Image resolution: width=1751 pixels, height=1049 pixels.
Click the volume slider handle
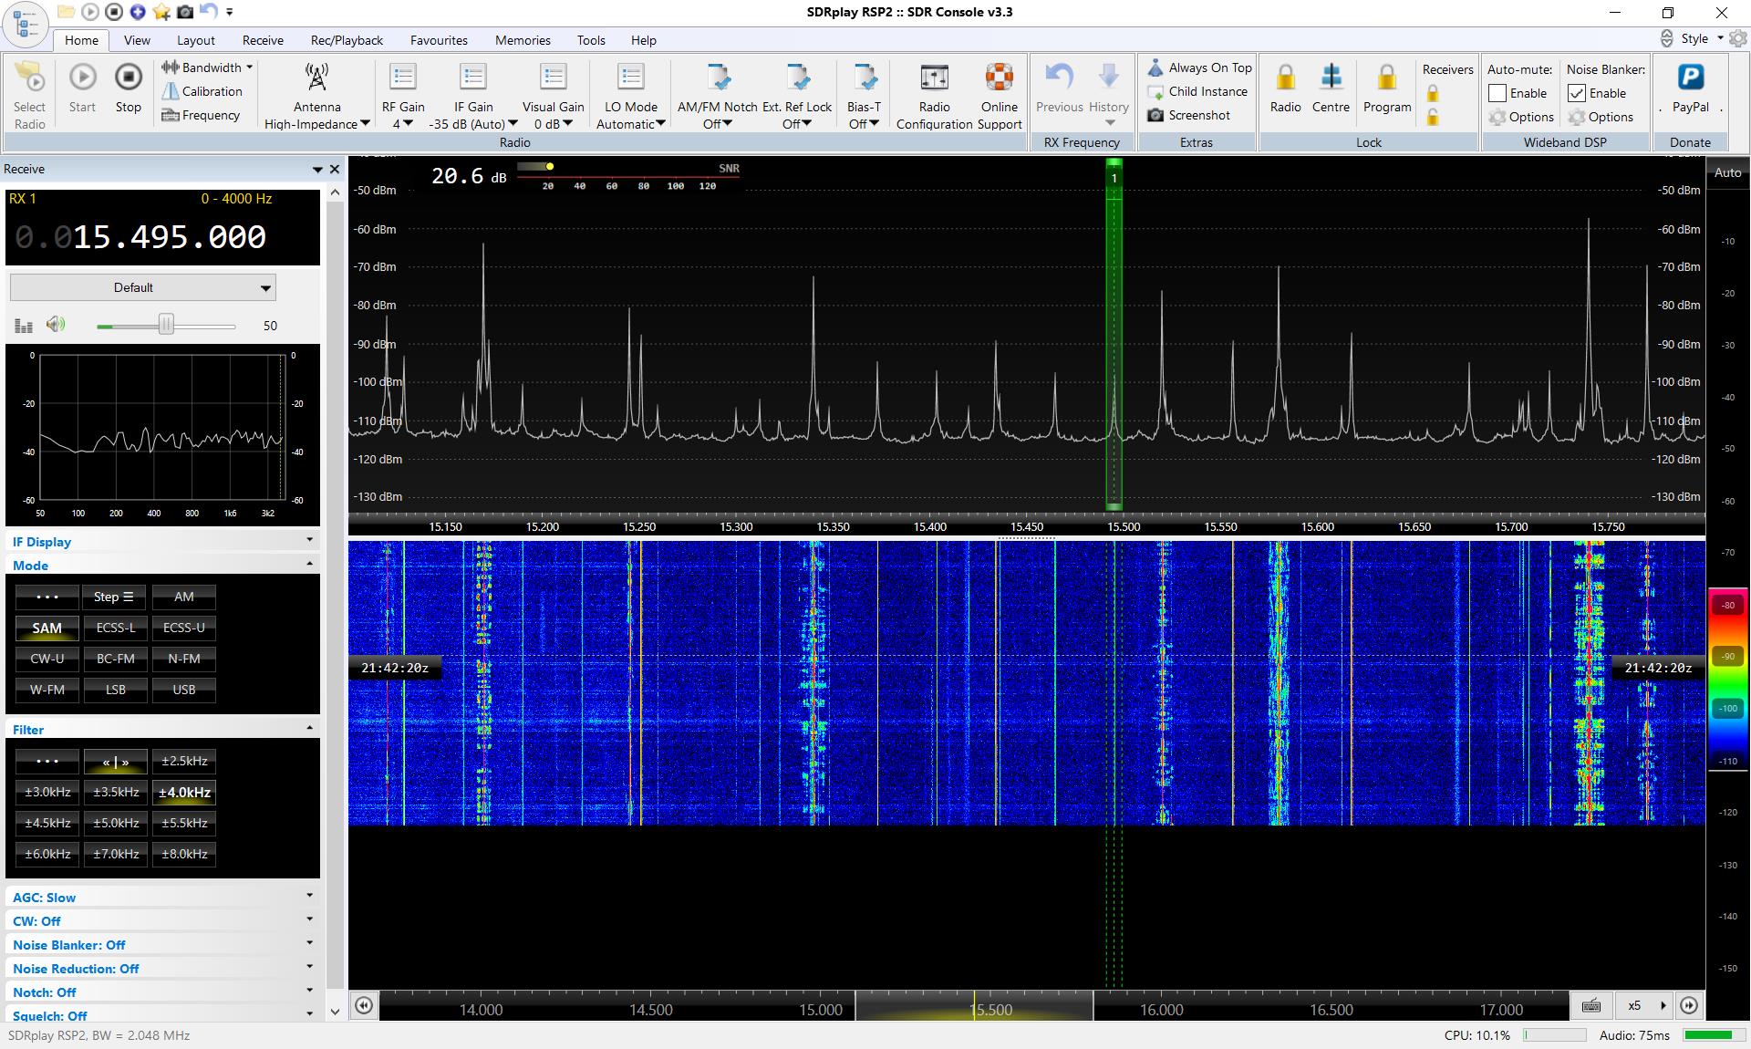[166, 325]
